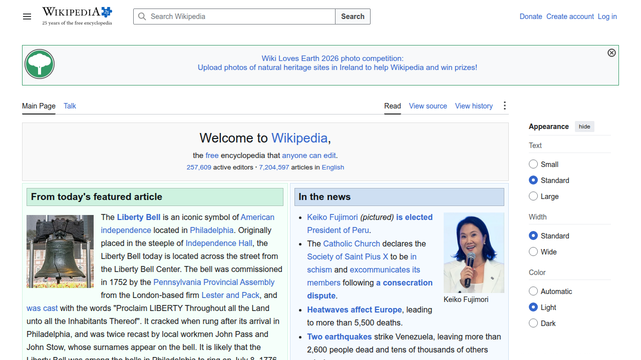Open Independence Hall link
The width and height of the screenshot is (641, 360).
[x=219, y=243]
